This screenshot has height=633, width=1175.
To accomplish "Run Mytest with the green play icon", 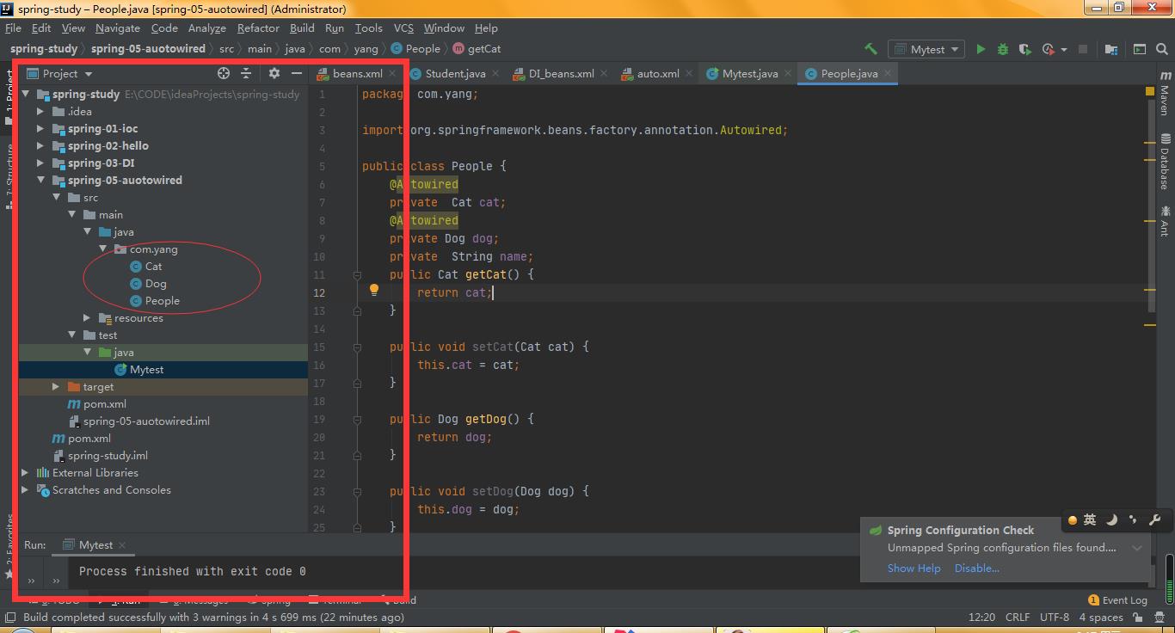I will click(x=981, y=49).
